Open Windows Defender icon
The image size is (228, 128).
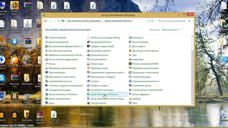(x=46, y=37)
